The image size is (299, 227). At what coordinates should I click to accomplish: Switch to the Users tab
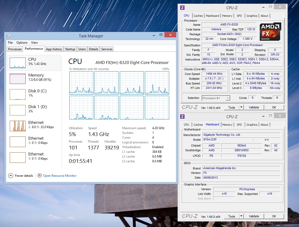point(82,49)
